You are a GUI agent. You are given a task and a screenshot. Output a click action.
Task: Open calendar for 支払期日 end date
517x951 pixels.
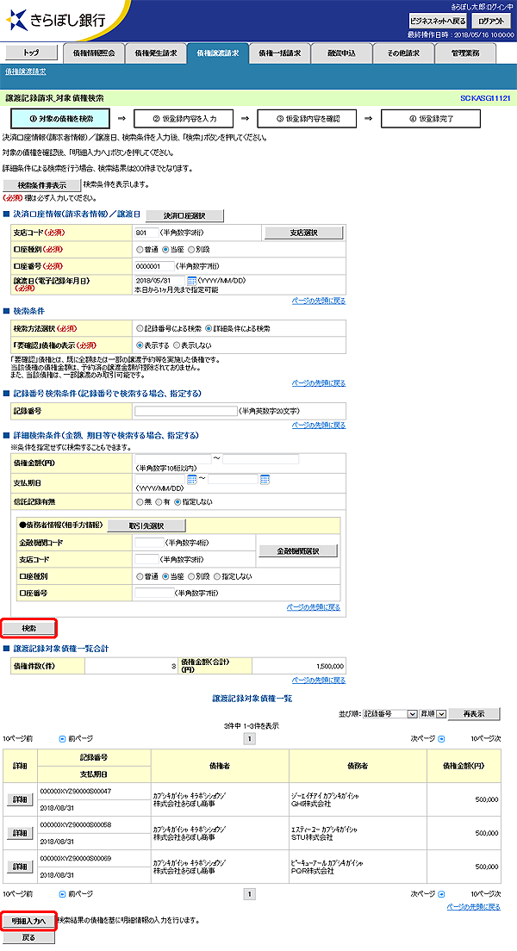click(265, 480)
